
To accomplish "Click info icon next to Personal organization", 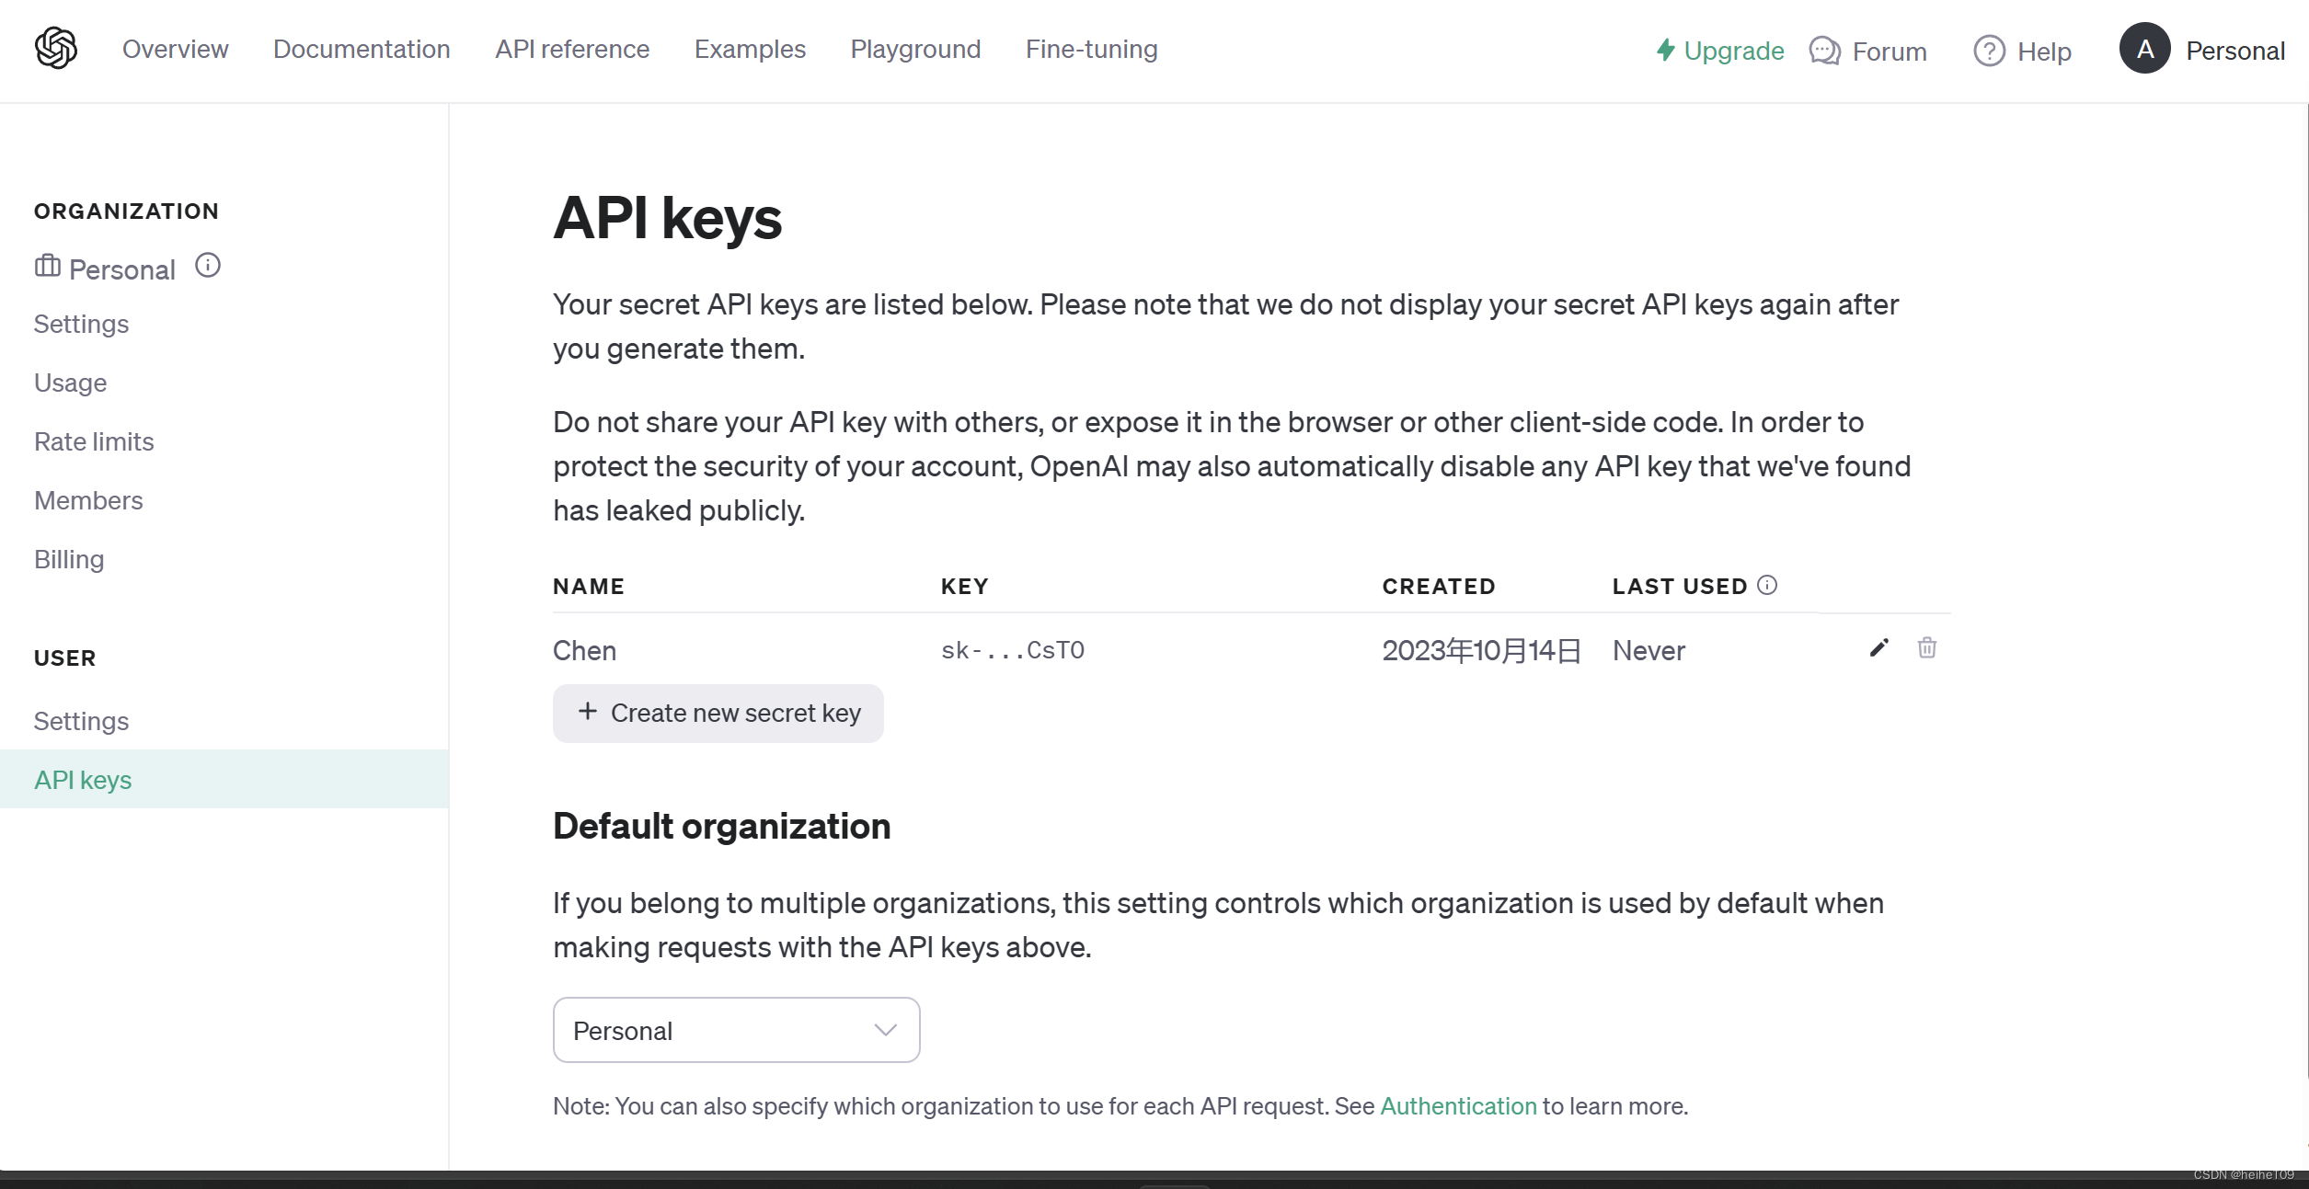I will point(208,266).
